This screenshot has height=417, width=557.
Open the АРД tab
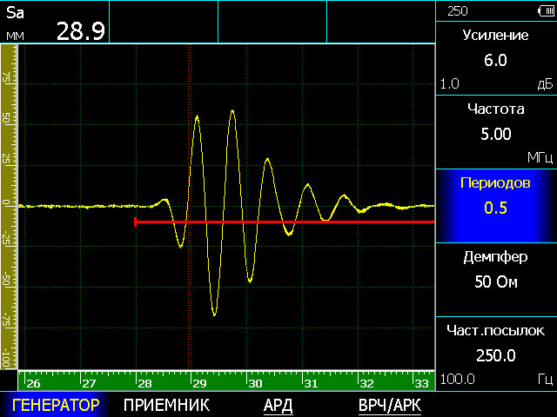[x=278, y=405]
